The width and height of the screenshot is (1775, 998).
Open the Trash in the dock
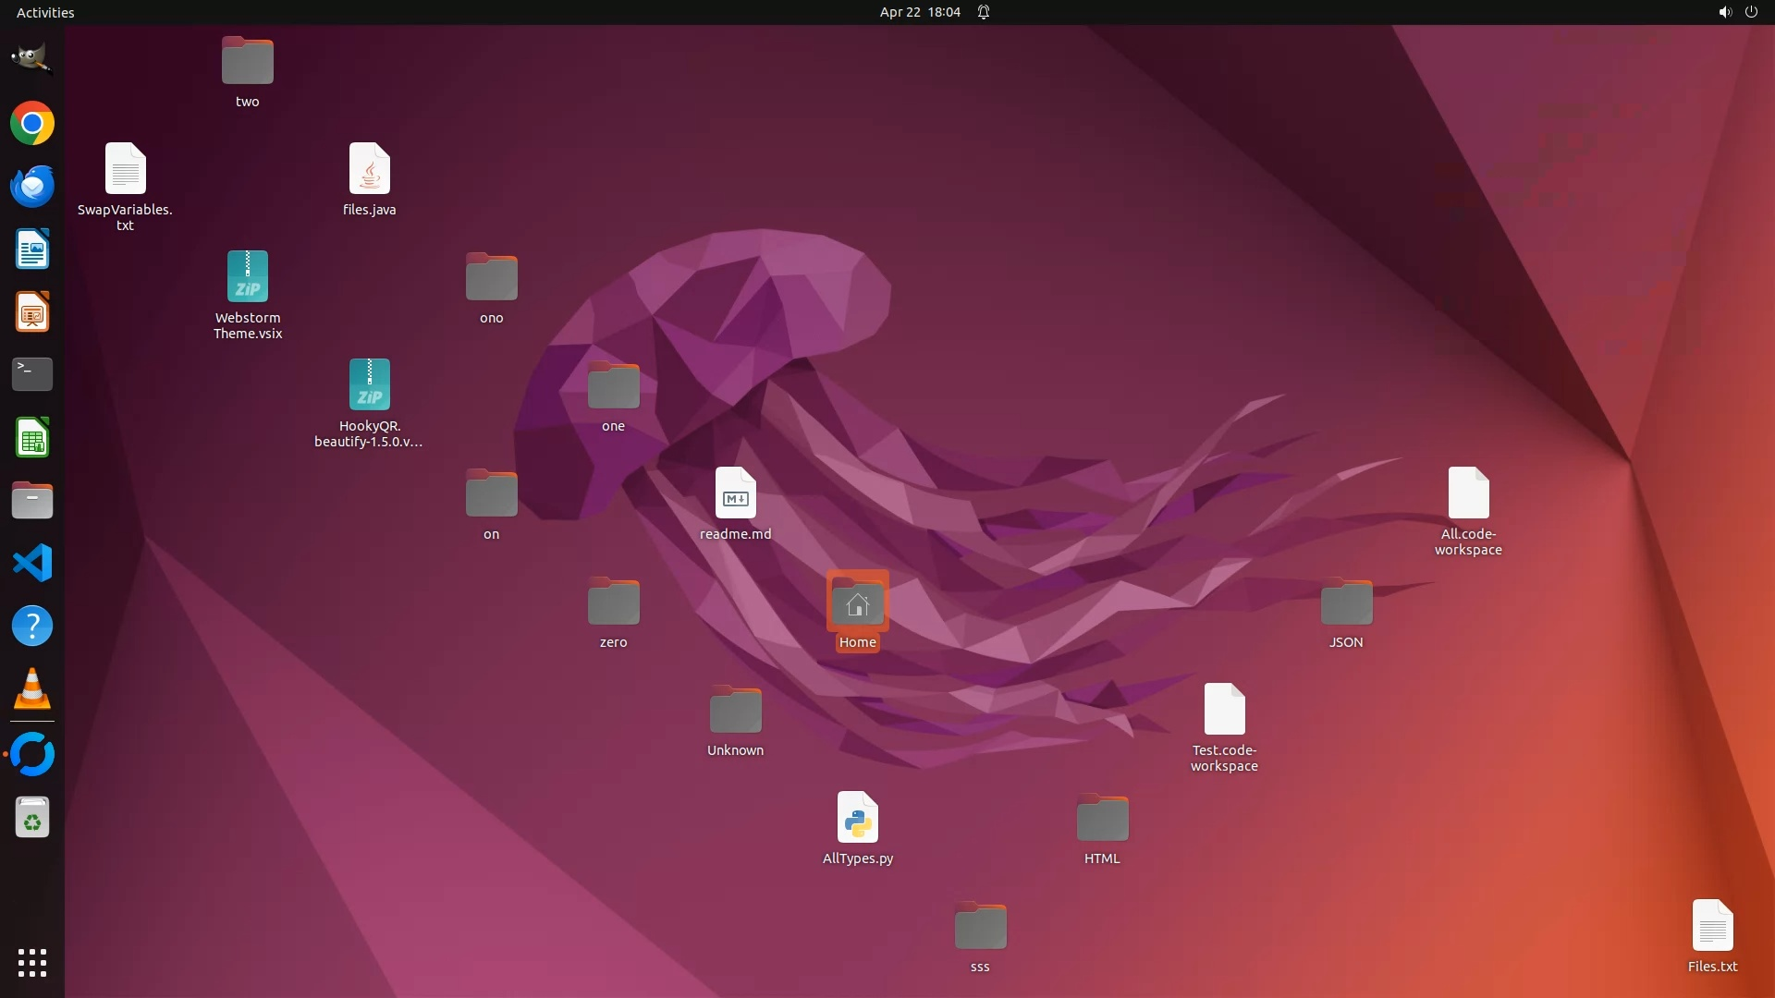(32, 818)
